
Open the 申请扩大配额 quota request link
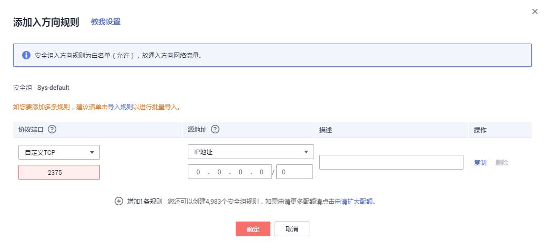354,201
